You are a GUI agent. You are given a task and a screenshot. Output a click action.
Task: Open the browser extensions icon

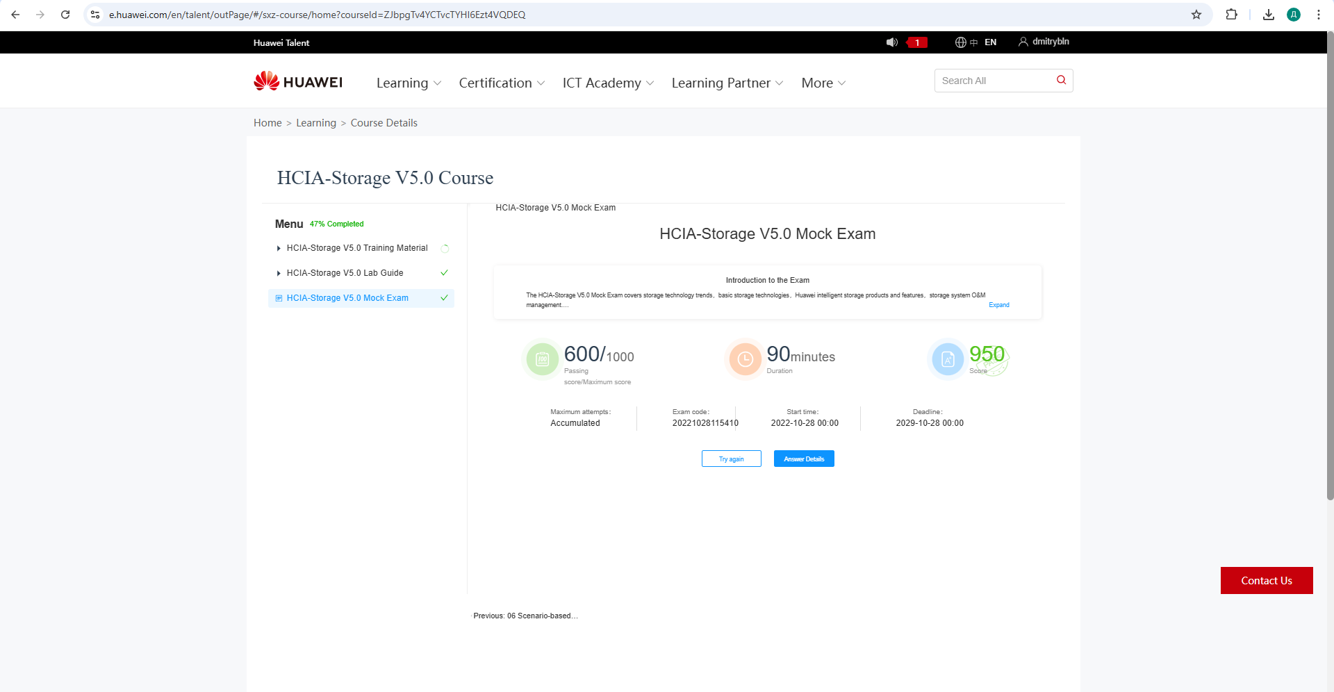point(1231,15)
